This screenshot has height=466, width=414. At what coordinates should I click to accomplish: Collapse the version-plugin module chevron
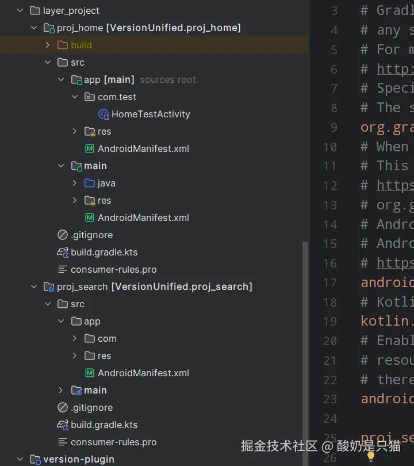(x=20, y=459)
